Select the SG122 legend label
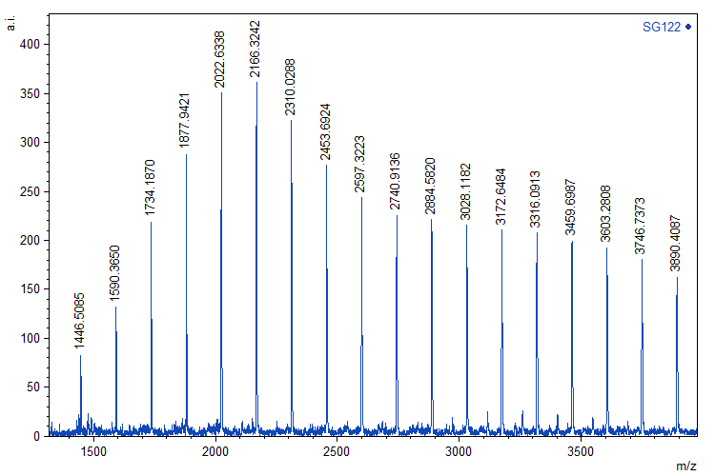This screenshot has width=715, height=476. pos(662,27)
